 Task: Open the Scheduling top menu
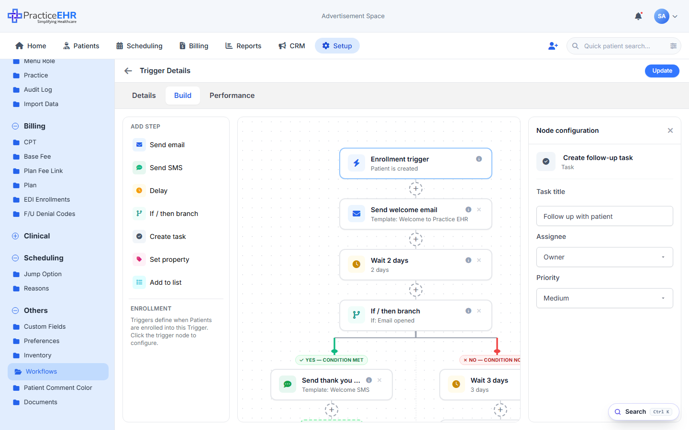point(139,46)
